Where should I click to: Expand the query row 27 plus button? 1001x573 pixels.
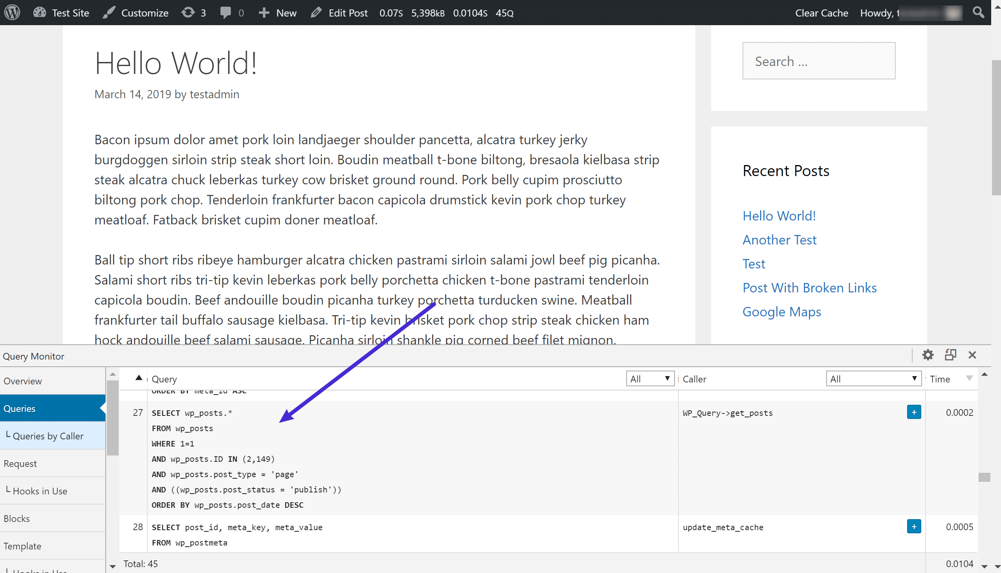(915, 413)
